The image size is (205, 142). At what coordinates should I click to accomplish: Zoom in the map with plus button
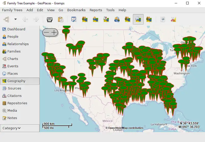point(54,32)
